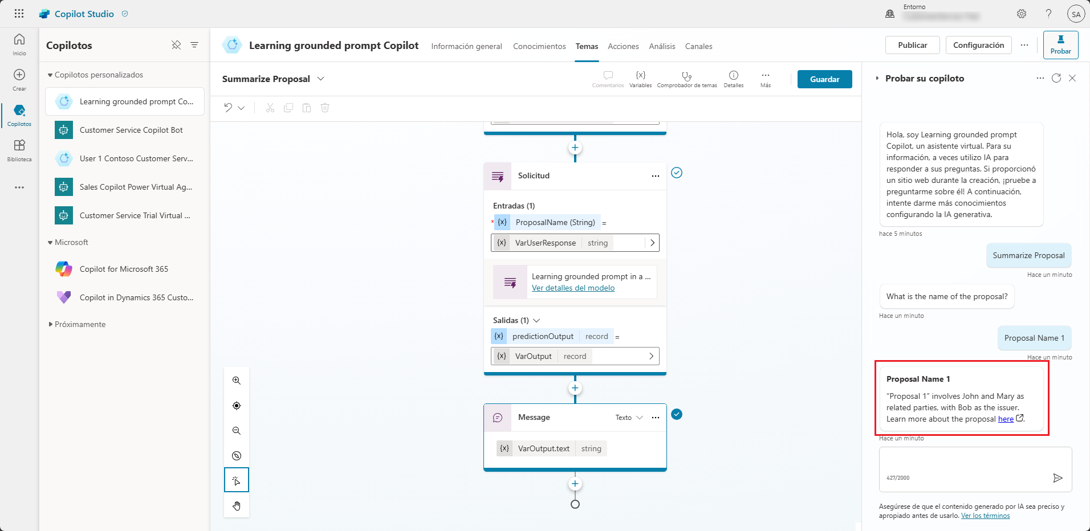This screenshot has height=531, width=1090.
Task: Open the Entorno environment icon
Action: coord(889,14)
